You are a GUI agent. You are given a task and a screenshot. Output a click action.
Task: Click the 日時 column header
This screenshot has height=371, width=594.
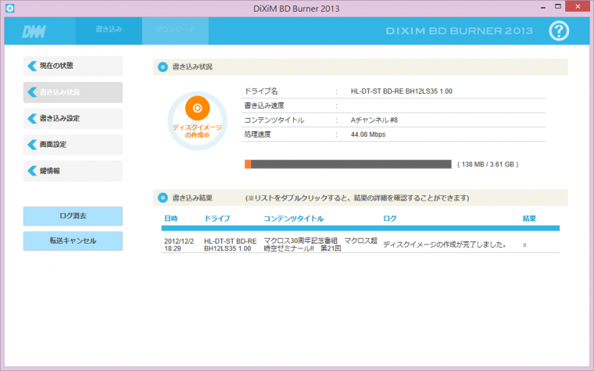click(171, 219)
